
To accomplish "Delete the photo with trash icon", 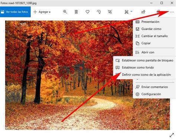I will (x=76, y=12).
